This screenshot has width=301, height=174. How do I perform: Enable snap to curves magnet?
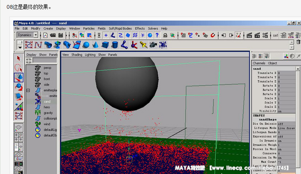[190, 35]
